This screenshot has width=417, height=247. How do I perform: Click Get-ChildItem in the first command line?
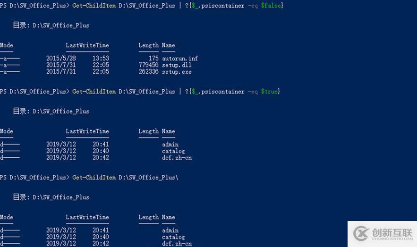pyautogui.click(x=94, y=5)
